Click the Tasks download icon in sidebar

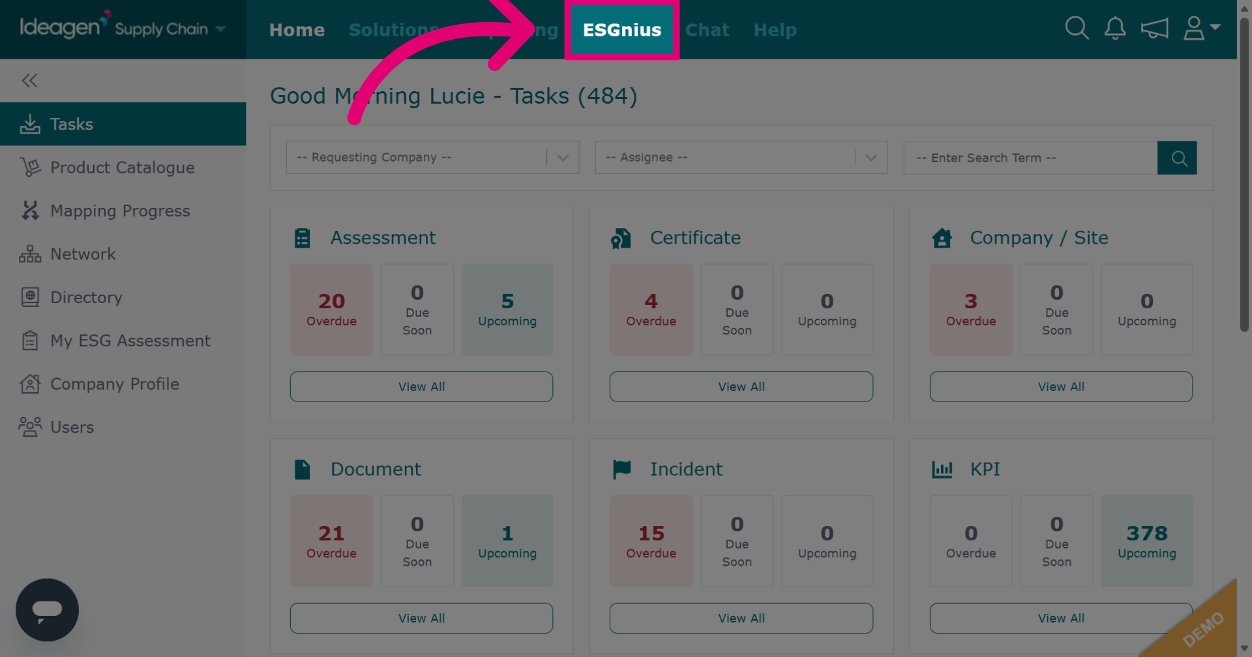(30, 124)
